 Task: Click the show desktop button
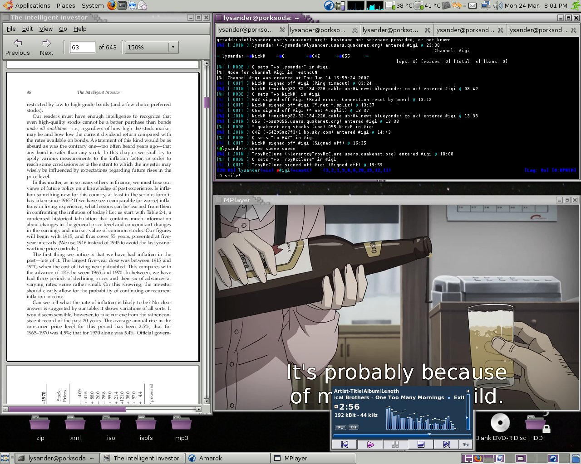[5, 458]
